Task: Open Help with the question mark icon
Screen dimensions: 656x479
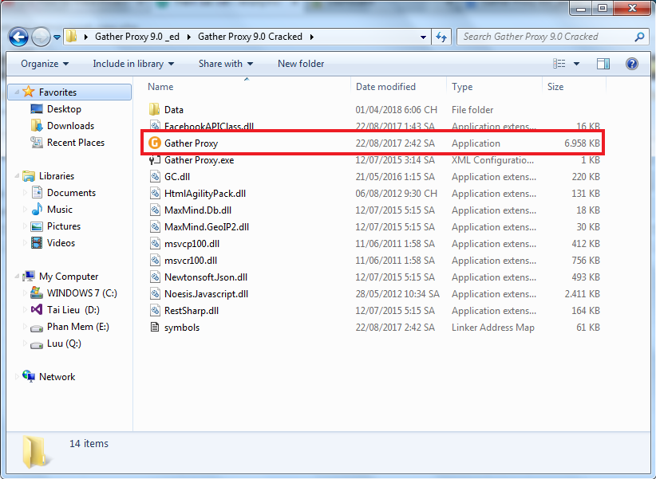Action: point(632,64)
